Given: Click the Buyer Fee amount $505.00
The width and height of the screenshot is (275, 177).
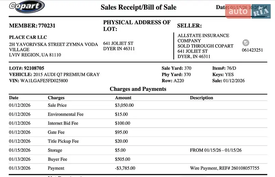Looking at the screenshot, I should tap(122, 159).
